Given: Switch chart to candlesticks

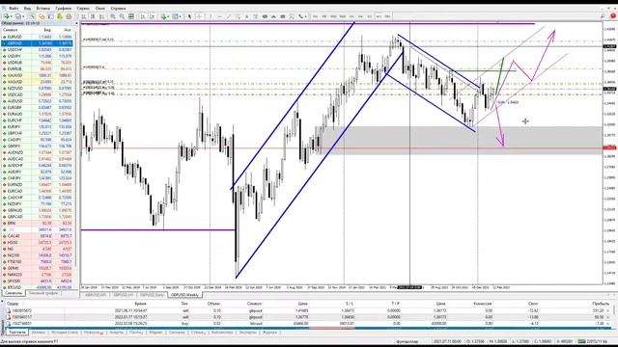Looking at the screenshot, I should [93, 16].
